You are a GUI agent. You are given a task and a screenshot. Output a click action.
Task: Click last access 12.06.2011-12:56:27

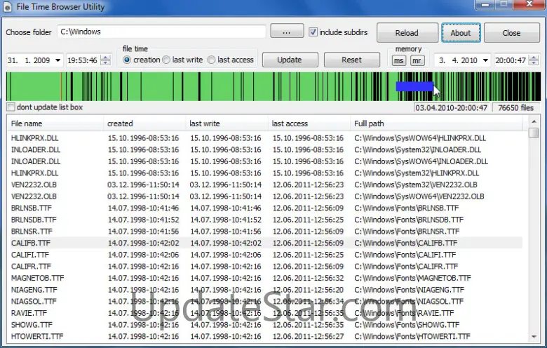(308, 336)
